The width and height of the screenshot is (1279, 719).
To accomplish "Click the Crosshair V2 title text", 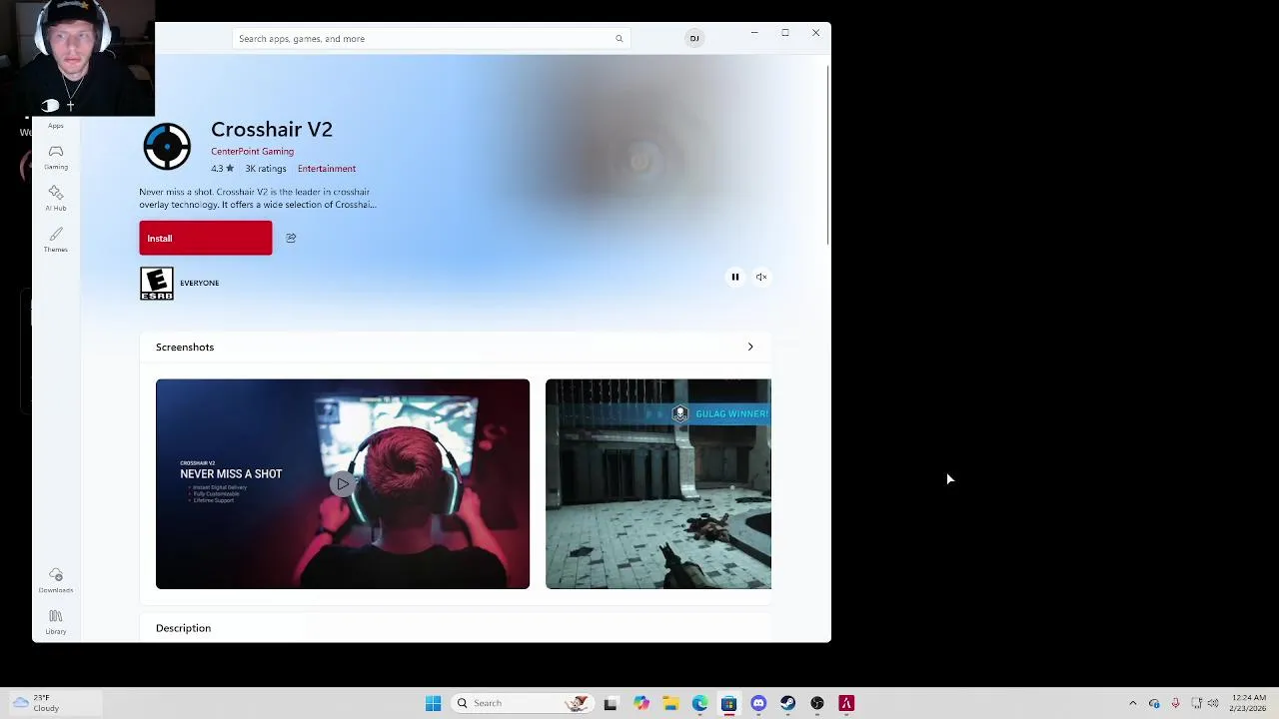I will click(272, 130).
